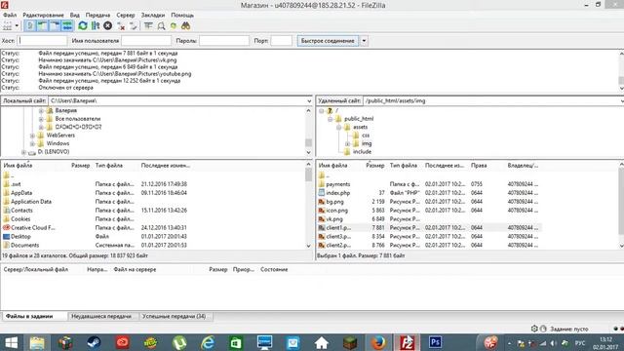Click the process queue toolbar icon
The image size is (624, 351).
[x=96, y=26]
